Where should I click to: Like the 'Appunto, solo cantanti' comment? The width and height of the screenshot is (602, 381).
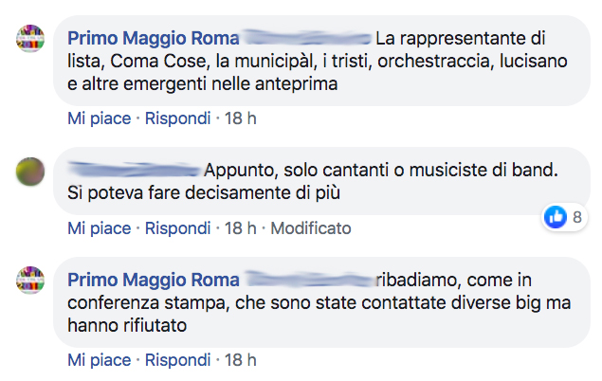(99, 228)
